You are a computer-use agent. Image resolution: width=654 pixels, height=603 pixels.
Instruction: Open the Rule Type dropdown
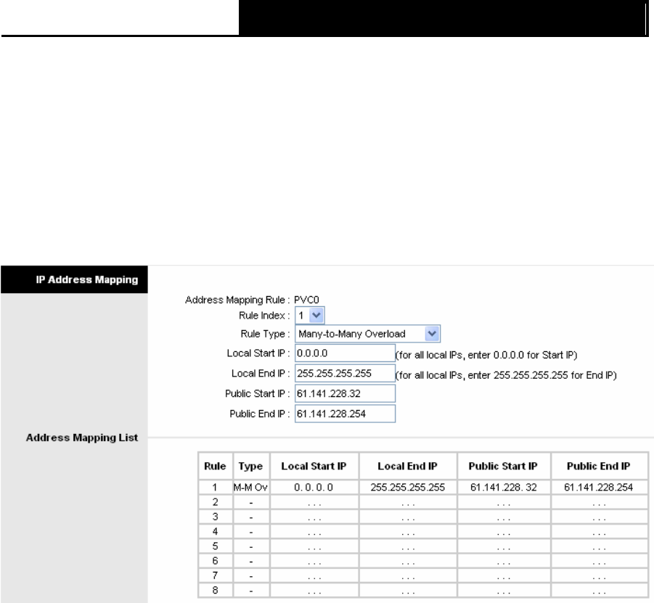click(367, 334)
